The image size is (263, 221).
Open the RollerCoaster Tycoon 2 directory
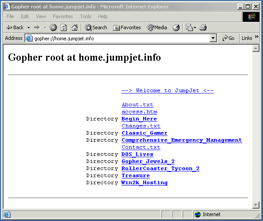click(x=161, y=168)
